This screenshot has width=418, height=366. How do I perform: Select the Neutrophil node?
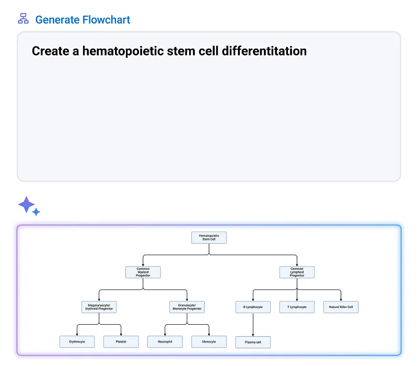165,341
